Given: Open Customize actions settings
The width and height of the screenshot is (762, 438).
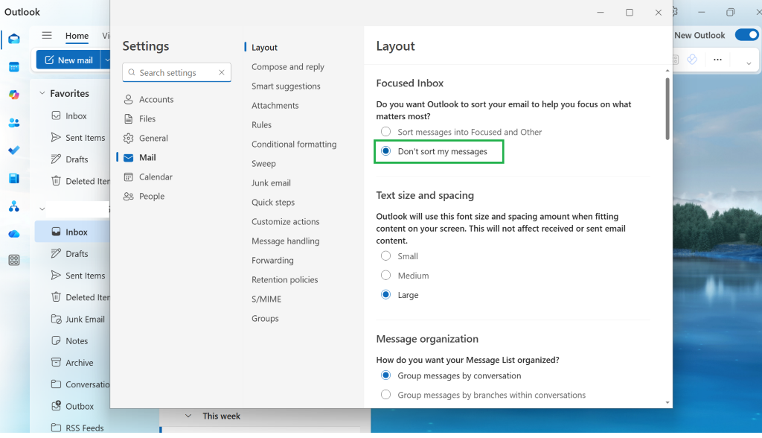Looking at the screenshot, I should 285,222.
